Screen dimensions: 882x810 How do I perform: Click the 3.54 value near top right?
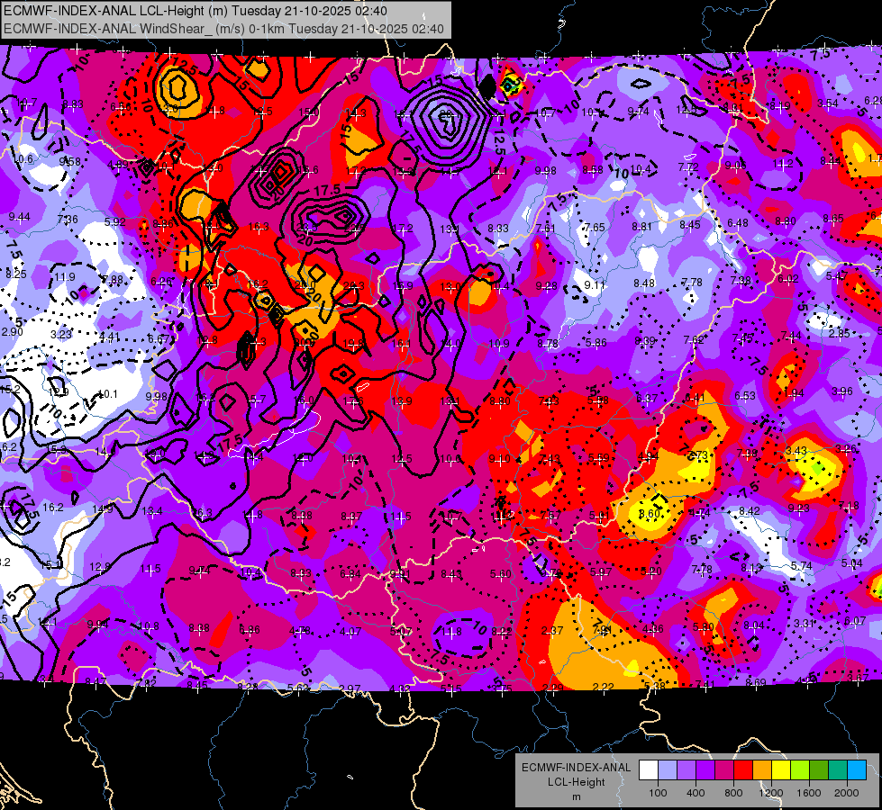click(x=828, y=103)
